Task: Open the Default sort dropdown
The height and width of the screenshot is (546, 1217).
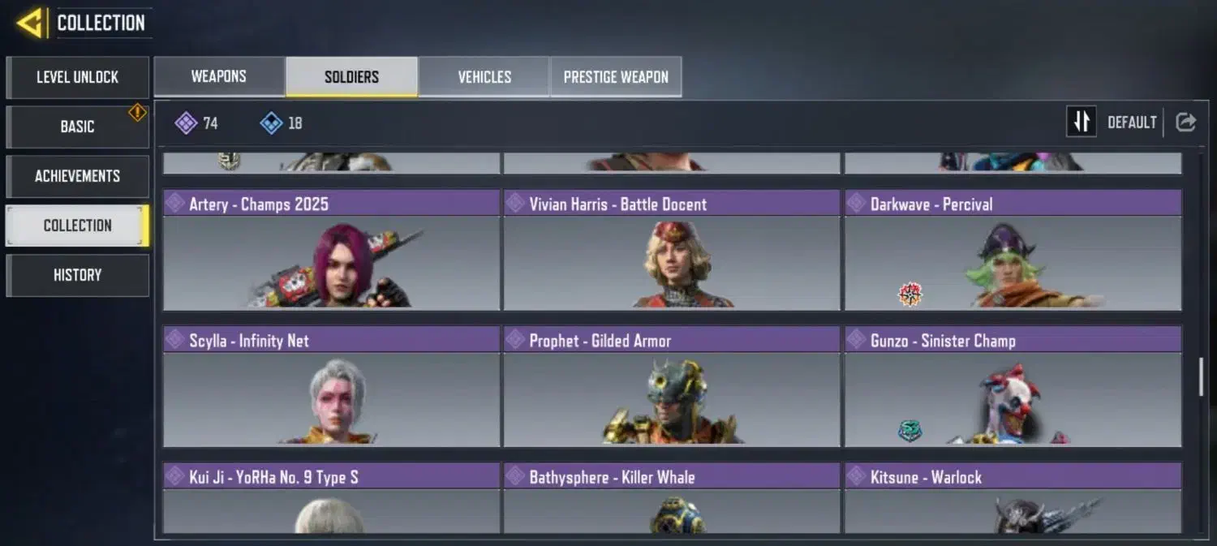Action: coord(1132,123)
